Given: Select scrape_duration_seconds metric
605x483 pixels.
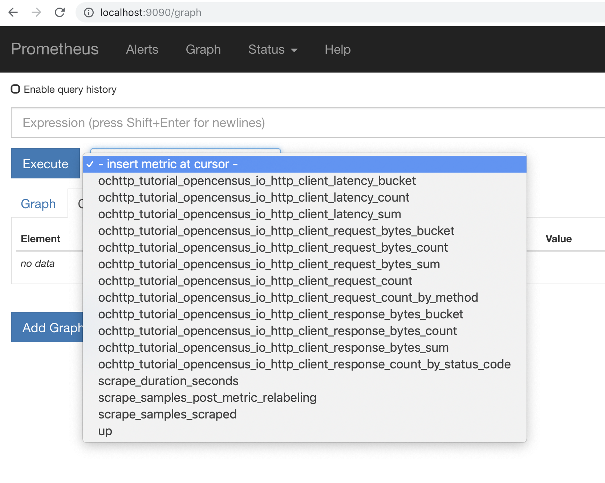Looking at the screenshot, I should coord(168,381).
